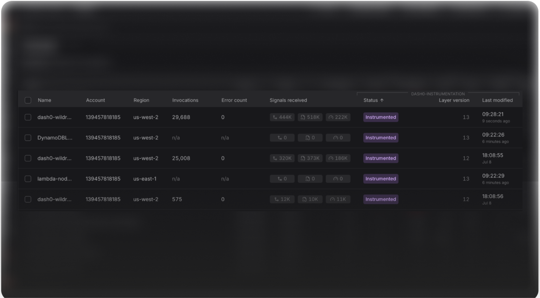Click the 09:22:29 last modified time

tap(493, 176)
